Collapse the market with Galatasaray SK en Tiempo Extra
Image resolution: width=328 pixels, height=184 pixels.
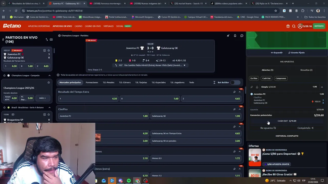240,126
